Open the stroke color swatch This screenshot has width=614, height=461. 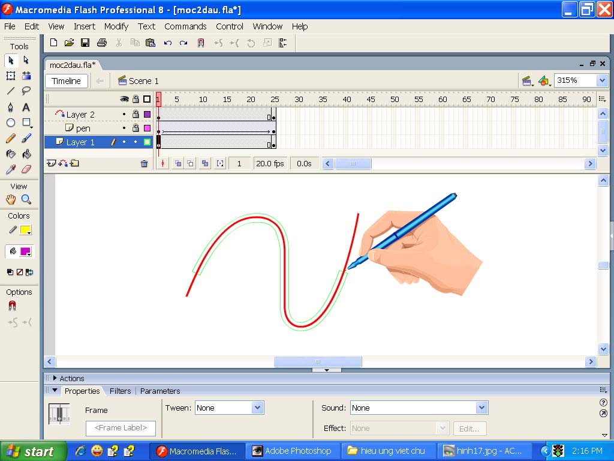pos(25,230)
